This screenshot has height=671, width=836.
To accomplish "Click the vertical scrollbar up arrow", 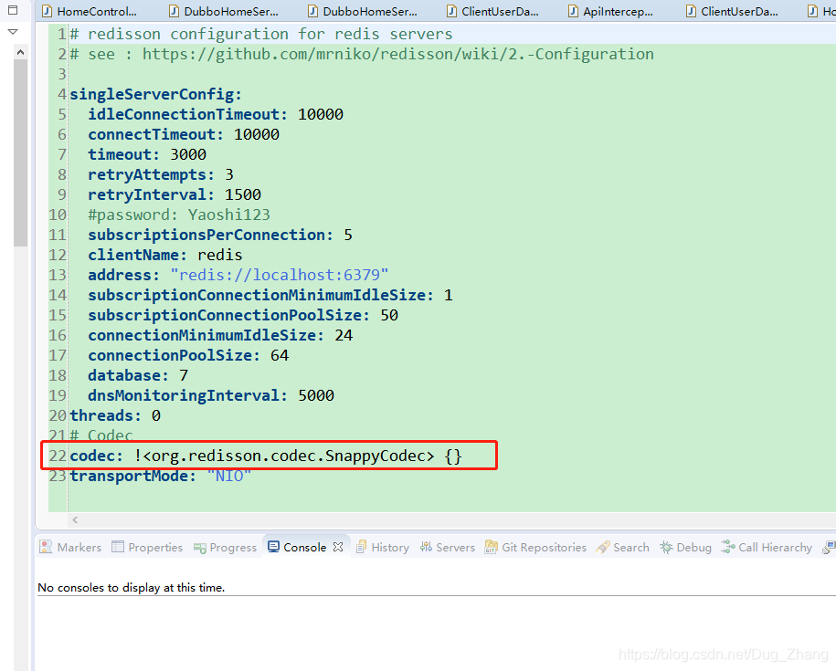I will coord(20,52).
